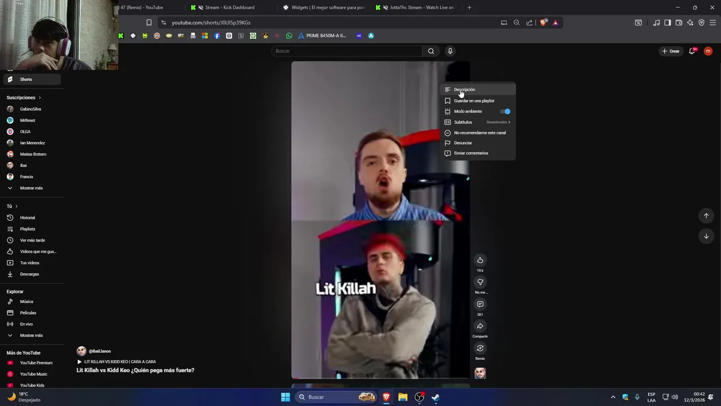Toggle the Modo ambiente switch
721x406 pixels.
(x=505, y=112)
